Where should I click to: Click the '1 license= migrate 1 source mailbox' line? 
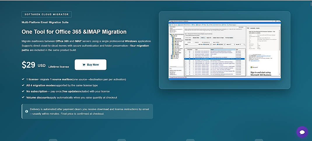pyautogui.click(x=74, y=79)
